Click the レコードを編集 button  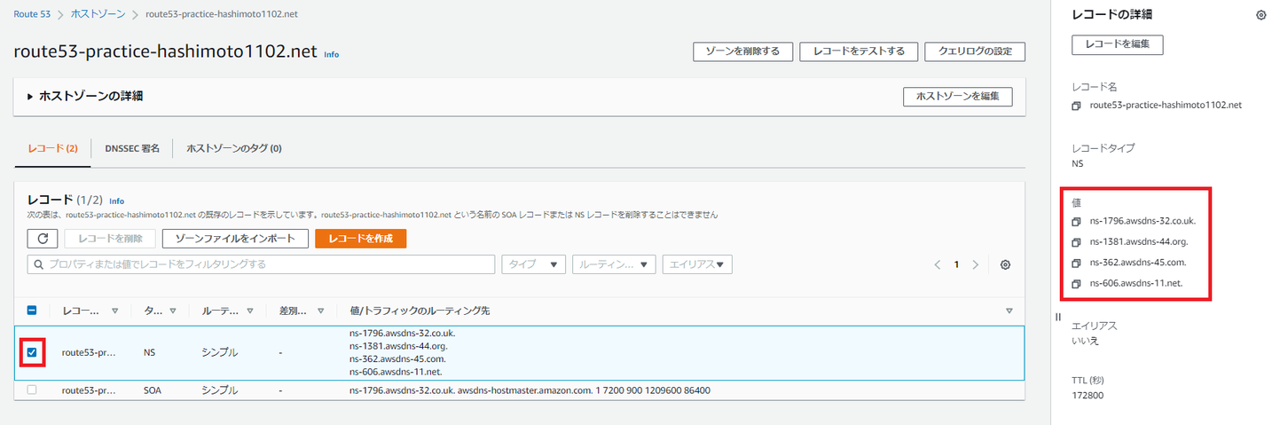tap(1117, 44)
